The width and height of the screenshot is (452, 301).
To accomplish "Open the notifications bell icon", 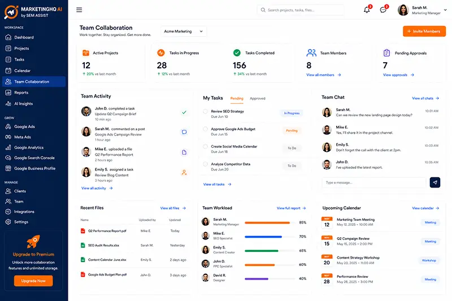I will click(x=367, y=10).
